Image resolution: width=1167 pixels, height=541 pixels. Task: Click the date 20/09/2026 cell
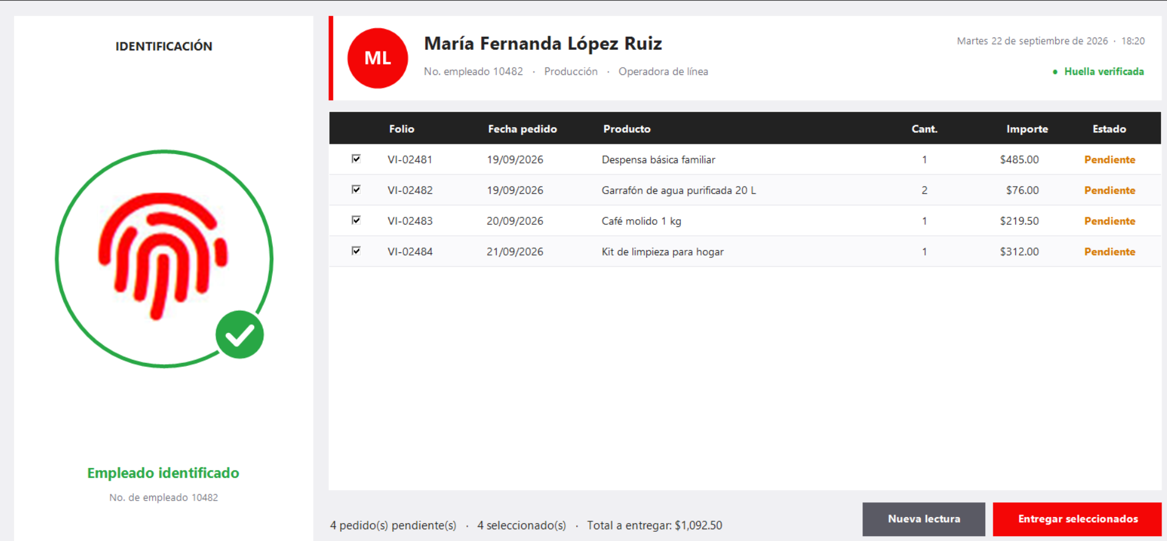pyautogui.click(x=515, y=221)
